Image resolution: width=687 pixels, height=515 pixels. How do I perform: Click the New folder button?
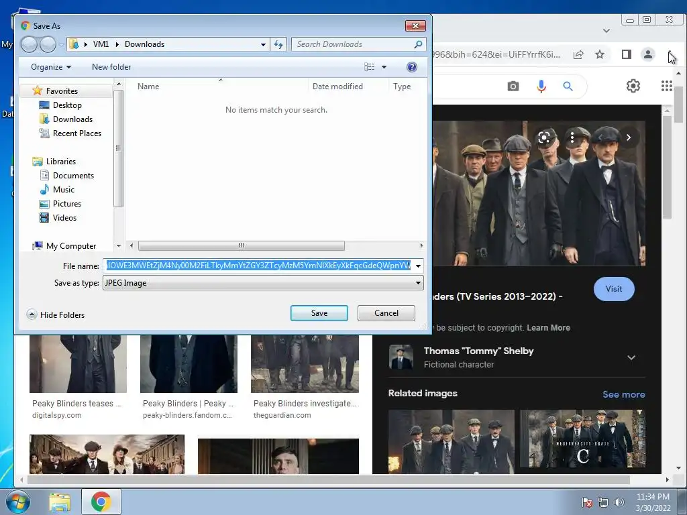tap(111, 67)
